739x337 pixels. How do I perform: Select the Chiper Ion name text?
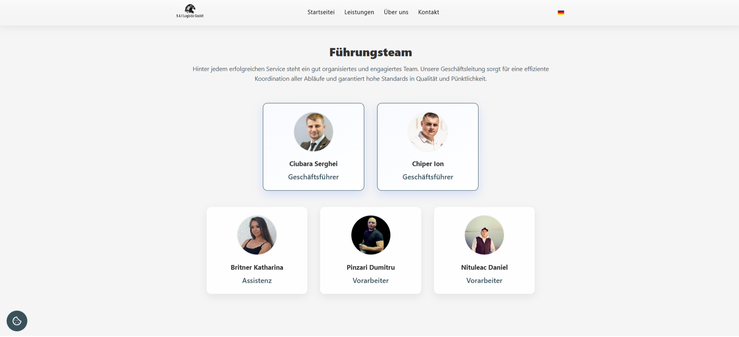tap(428, 164)
